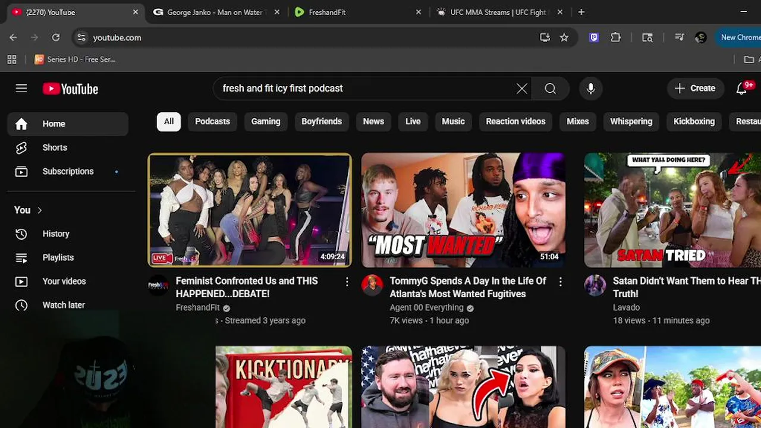Click the Lavado channel avatar

(595, 285)
